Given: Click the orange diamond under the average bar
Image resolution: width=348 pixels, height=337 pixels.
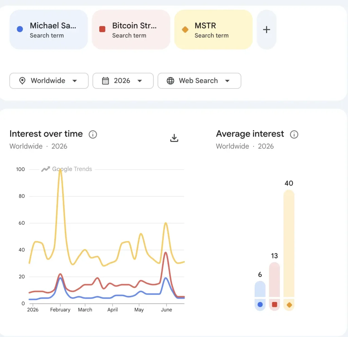Looking at the screenshot, I should [x=289, y=305].
